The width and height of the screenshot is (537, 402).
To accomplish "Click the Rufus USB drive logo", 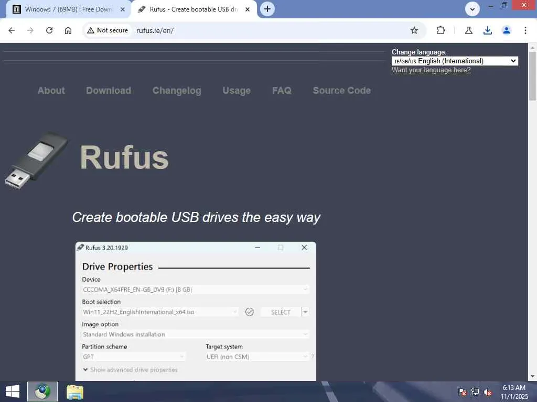I will (36, 160).
